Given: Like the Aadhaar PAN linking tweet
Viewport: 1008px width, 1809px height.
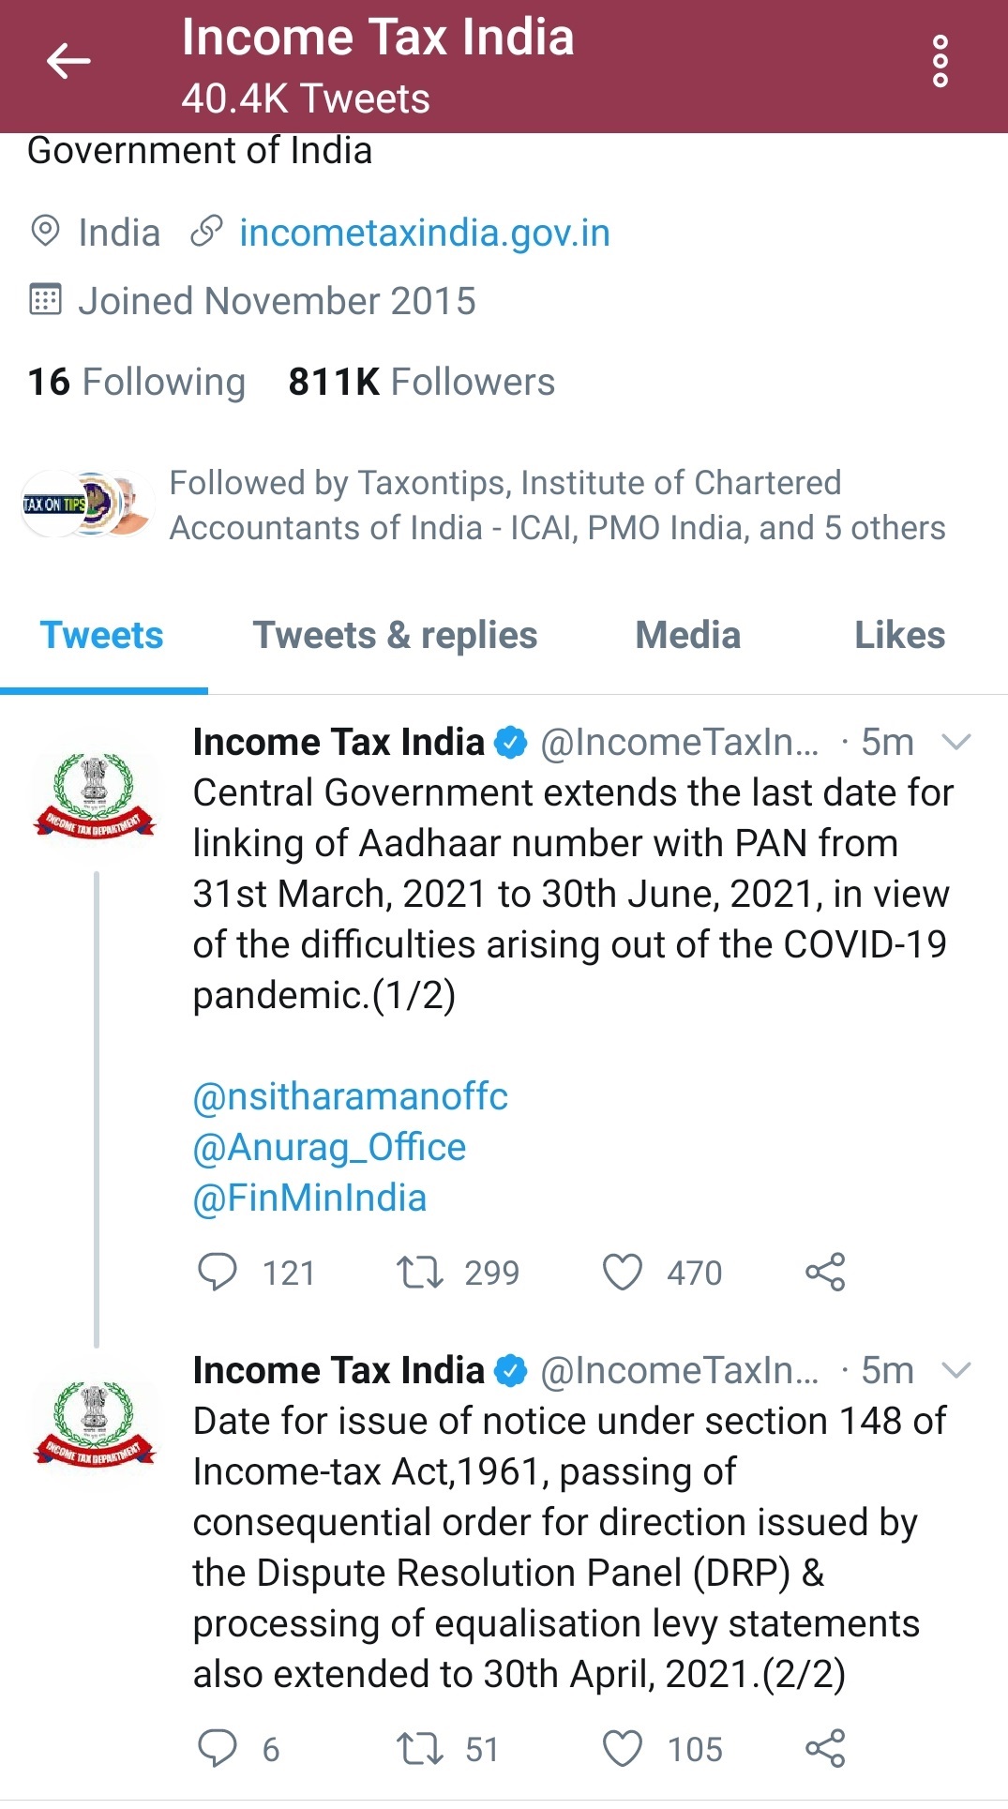Looking at the screenshot, I should coord(623,1273).
